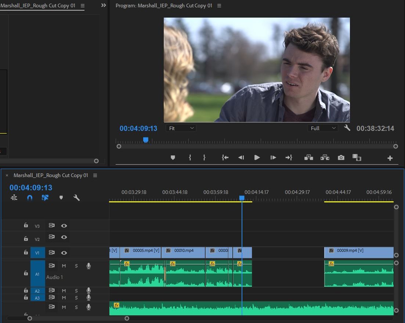Viewport: 405px width, 323px height.
Task: Step back one frame
Action: (x=241, y=157)
